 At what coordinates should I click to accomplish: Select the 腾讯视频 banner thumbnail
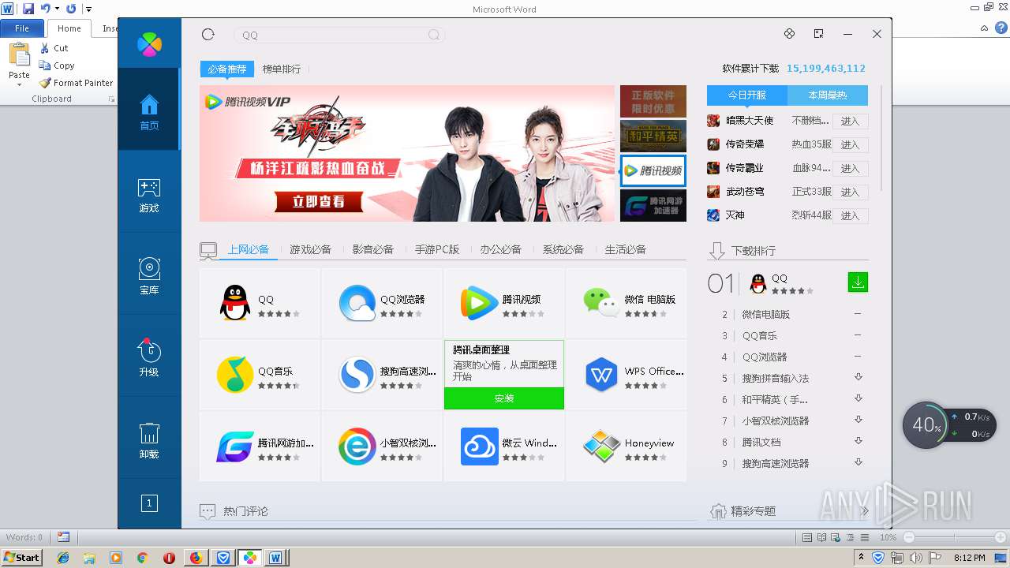click(653, 170)
